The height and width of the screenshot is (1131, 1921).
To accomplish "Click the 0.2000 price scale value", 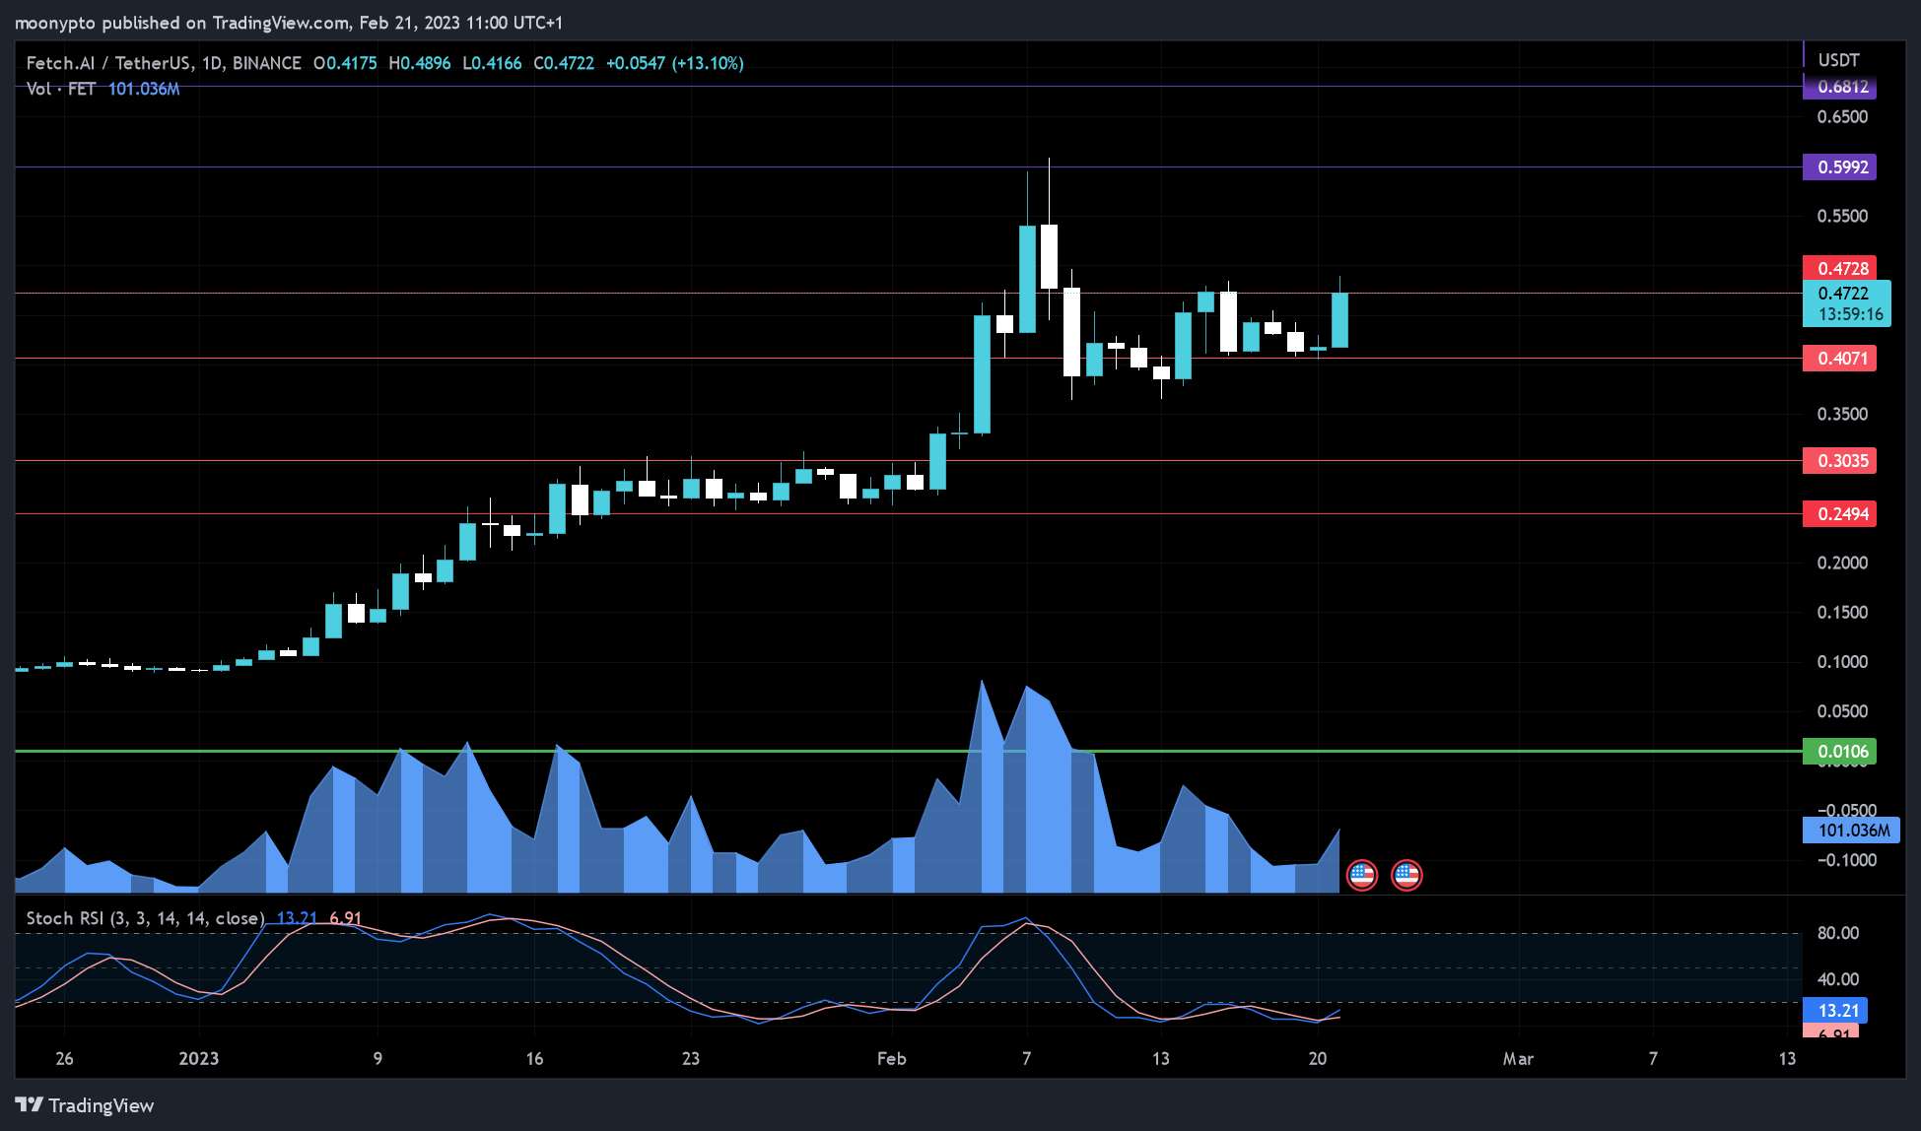I will click(1842, 564).
